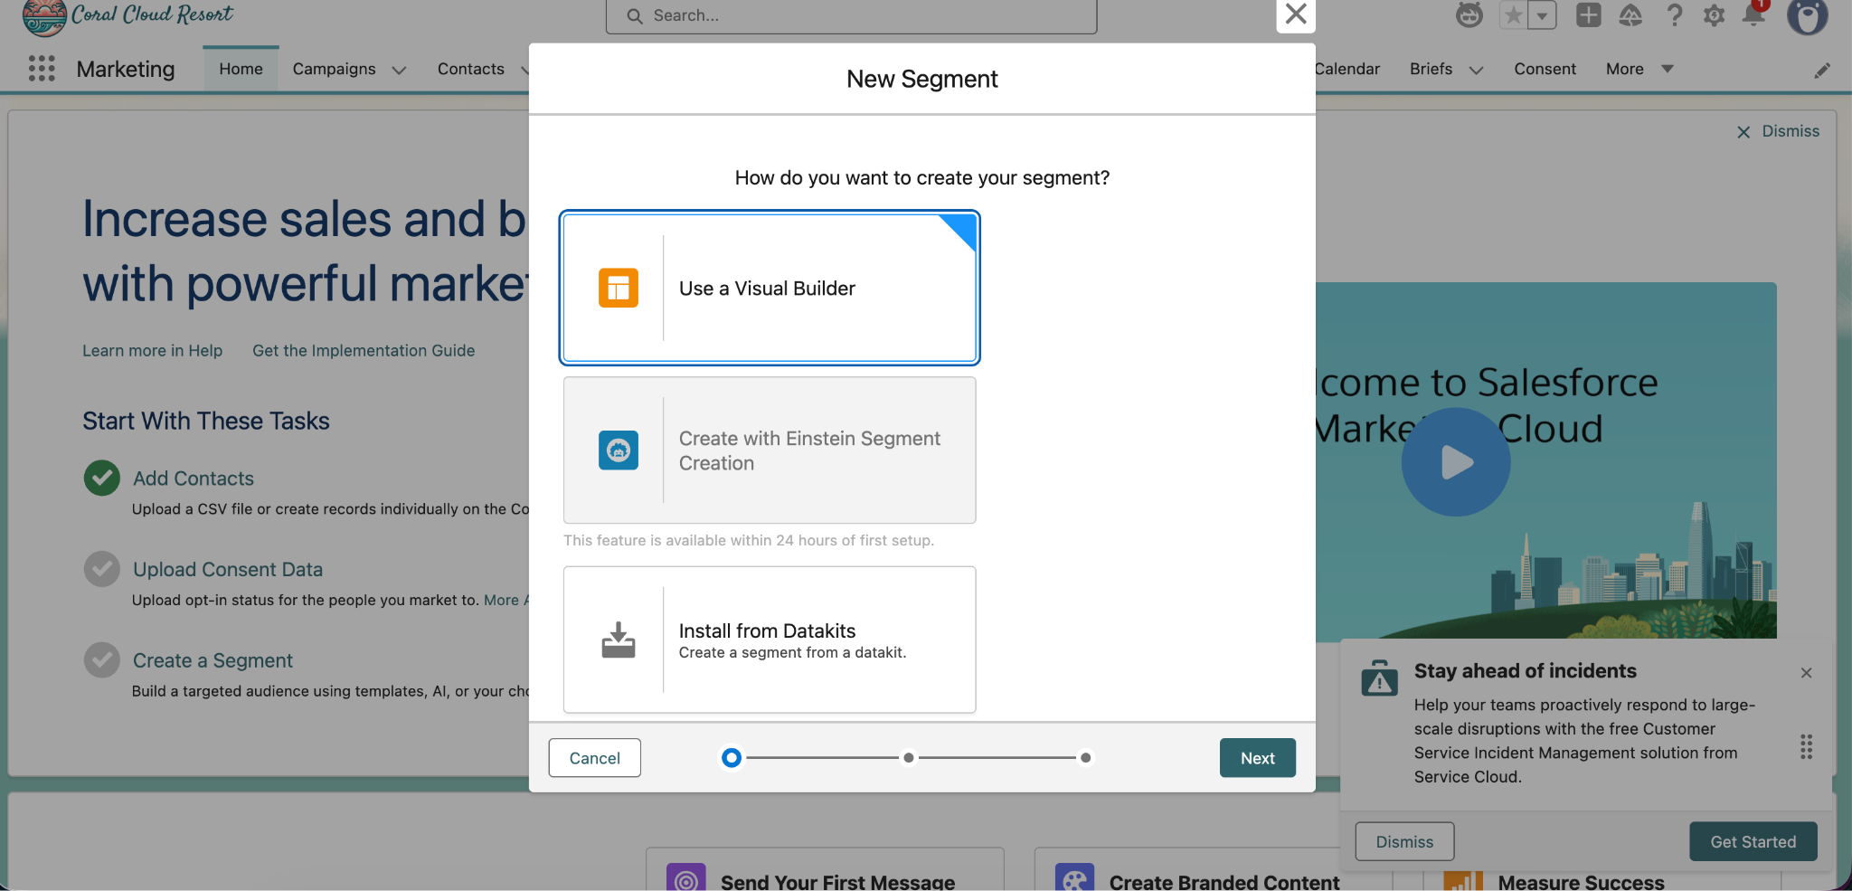Screen dimensions: 1852x891
Task: Click the green Add Contacts checkmark
Action: pos(102,478)
